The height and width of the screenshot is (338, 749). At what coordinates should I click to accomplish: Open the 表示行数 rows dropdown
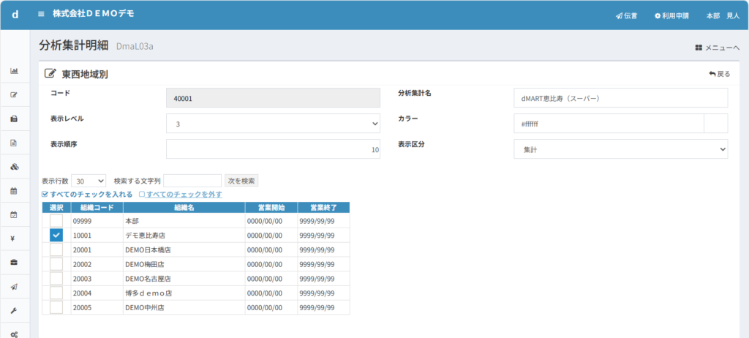89,181
